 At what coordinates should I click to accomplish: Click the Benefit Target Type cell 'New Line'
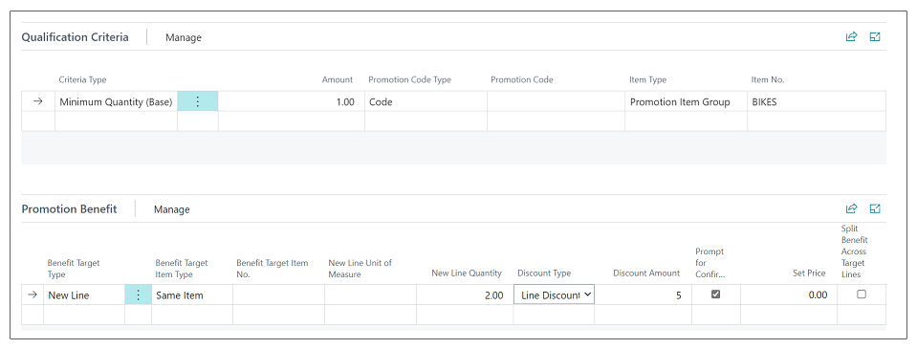[84, 295]
